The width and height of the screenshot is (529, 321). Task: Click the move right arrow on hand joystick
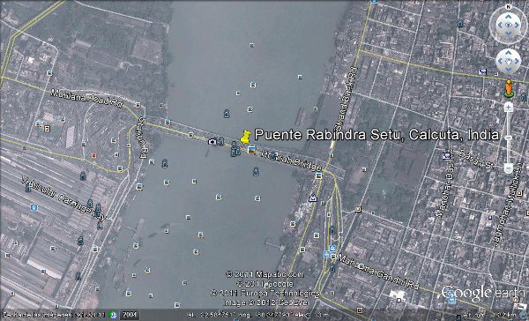(517, 62)
